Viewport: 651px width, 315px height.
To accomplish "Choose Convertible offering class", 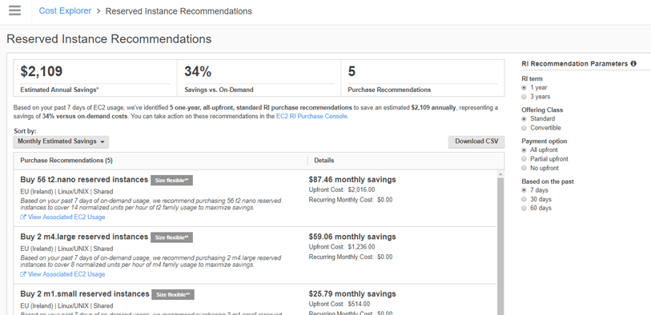I will (x=524, y=128).
